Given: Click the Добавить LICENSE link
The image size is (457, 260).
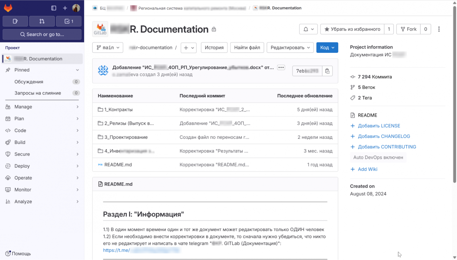Looking at the screenshot, I should coord(379,126).
